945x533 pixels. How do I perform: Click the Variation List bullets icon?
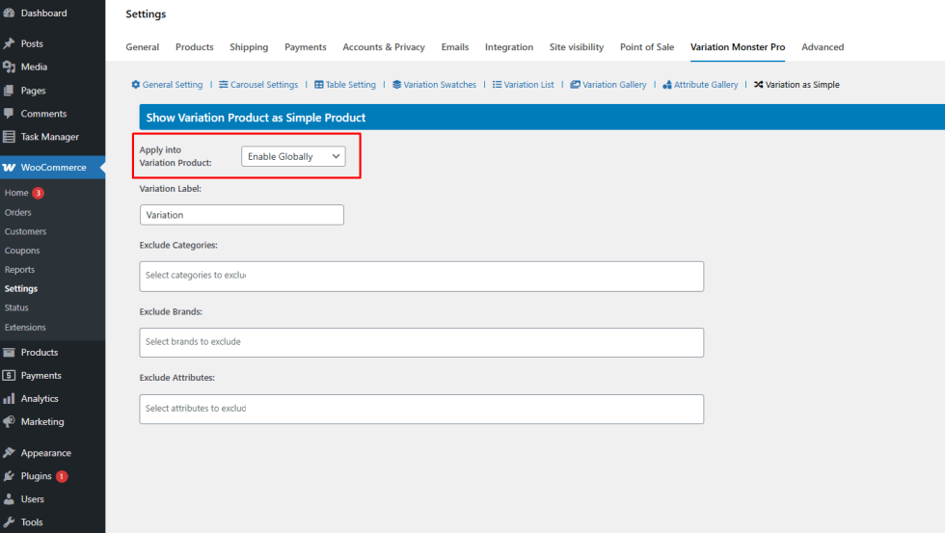(x=498, y=84)
